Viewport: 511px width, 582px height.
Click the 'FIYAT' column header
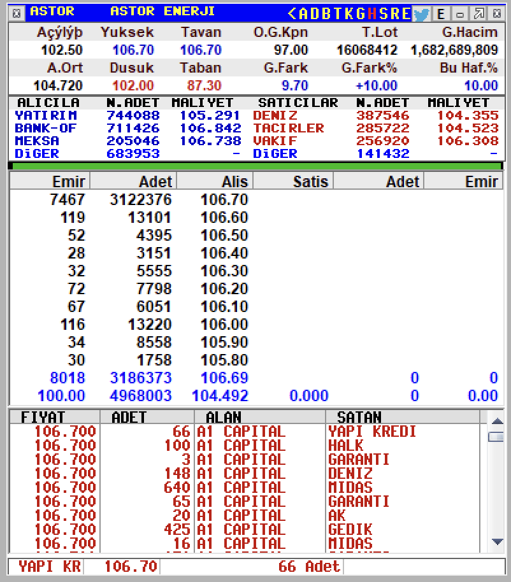click(55, 417)
